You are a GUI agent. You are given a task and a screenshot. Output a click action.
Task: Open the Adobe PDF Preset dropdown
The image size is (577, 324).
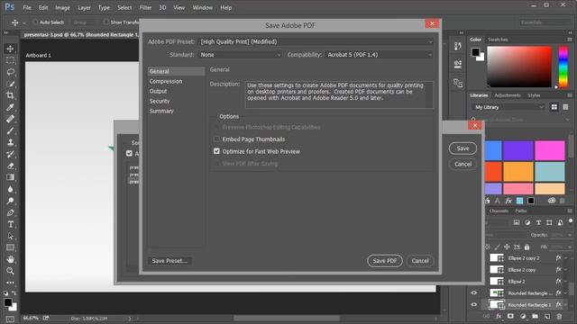click(x=316, y=42)
